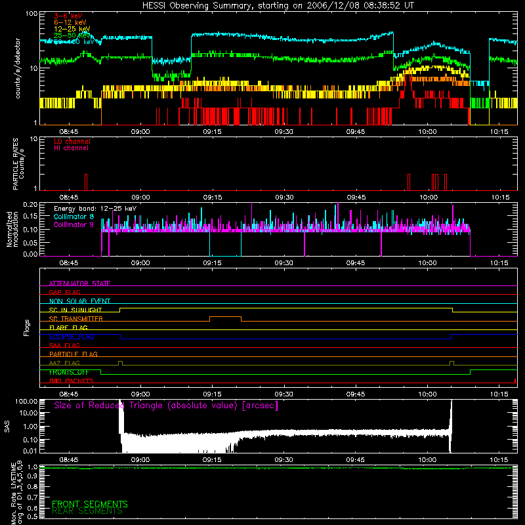The height and width of the screenshot is (525, 525).
Task: Click the vertical 'Flags' axis title
Action: pyautogui.click(x=26, y=327)
